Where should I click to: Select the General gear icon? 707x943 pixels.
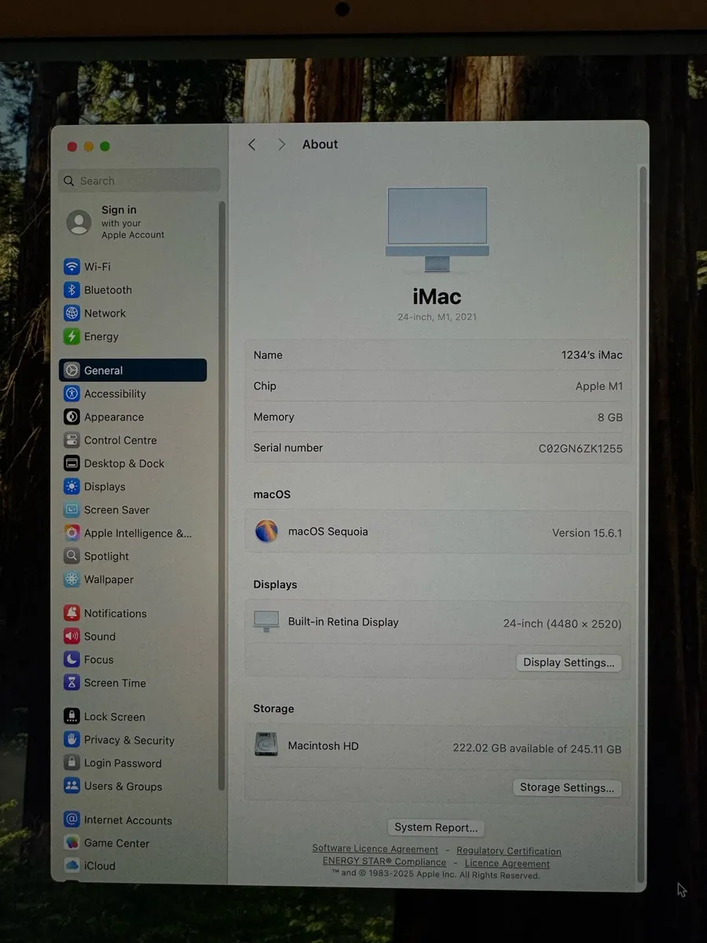click(71, 370)
